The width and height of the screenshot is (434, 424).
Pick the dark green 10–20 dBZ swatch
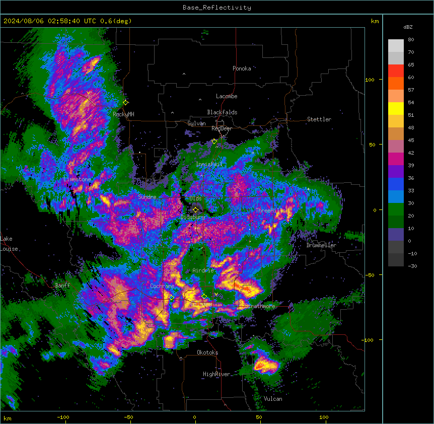pos(396,222)
